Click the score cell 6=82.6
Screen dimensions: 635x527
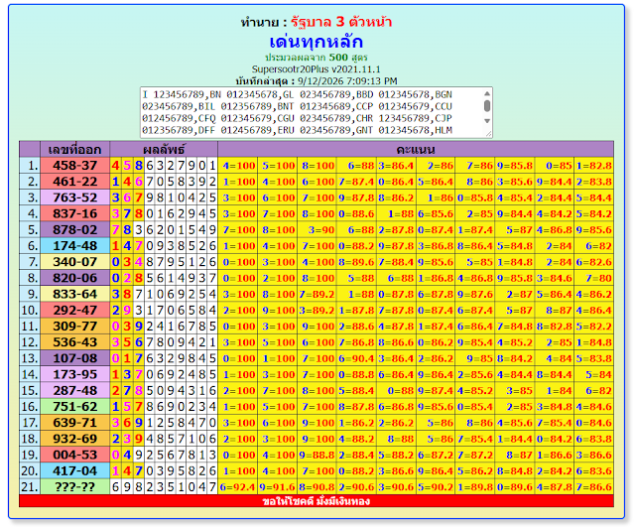(594, 262)
